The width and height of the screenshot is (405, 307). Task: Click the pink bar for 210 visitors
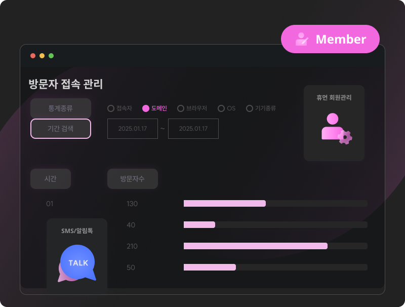256,246
